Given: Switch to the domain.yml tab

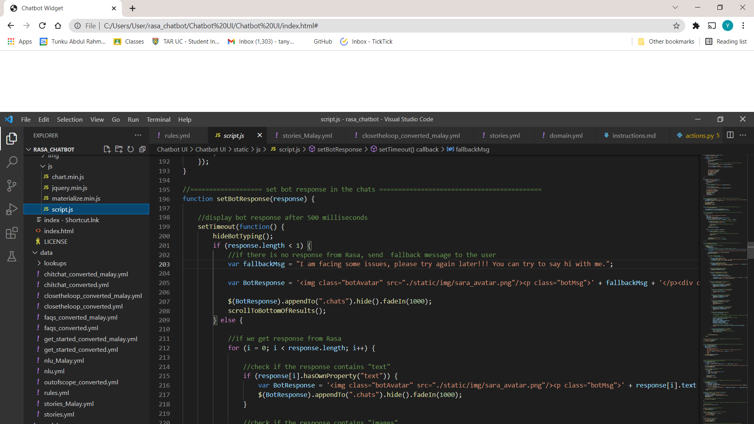Looking at the screenshot, I should click(565, 135).
